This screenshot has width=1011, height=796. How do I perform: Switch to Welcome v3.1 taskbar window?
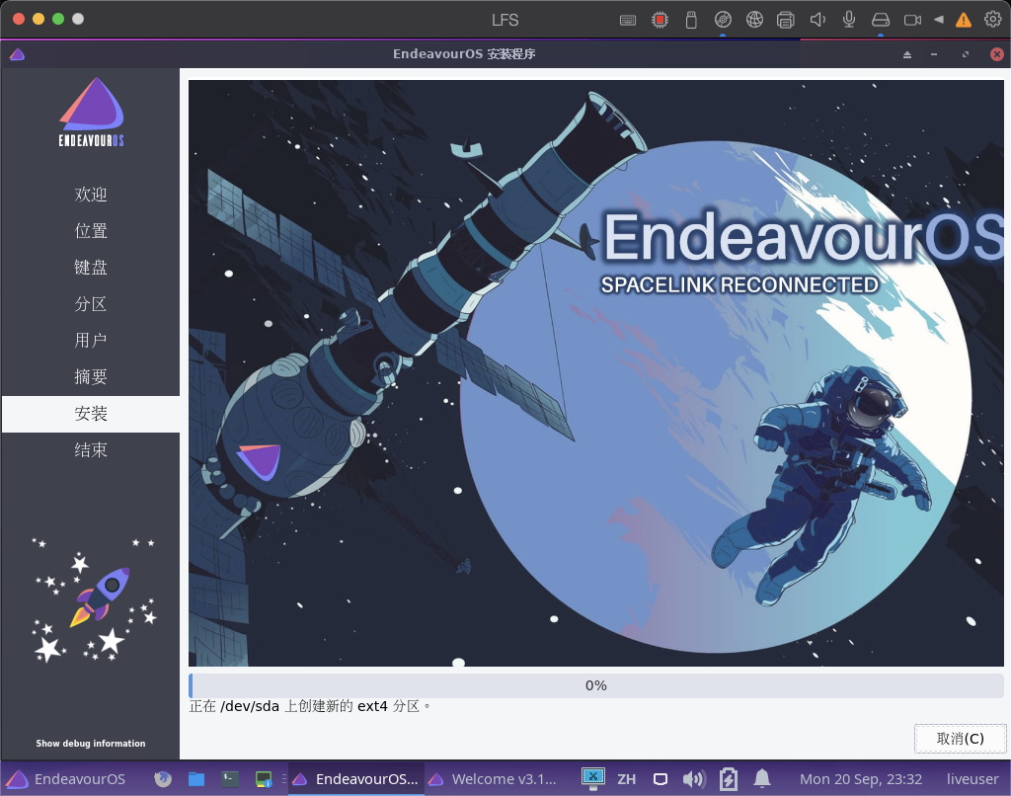(x=492, y=779)
